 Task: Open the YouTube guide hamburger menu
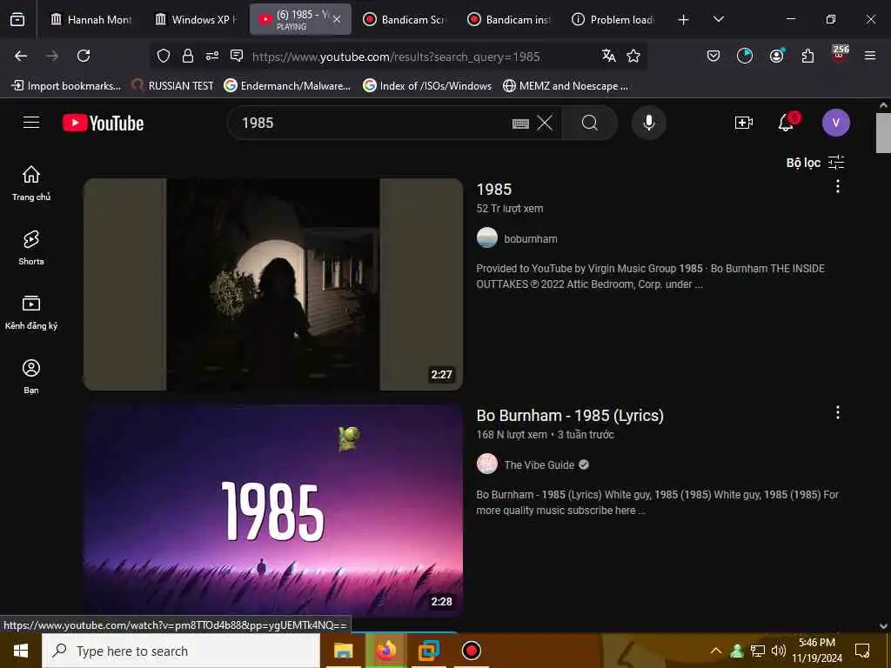click(31, 123)
